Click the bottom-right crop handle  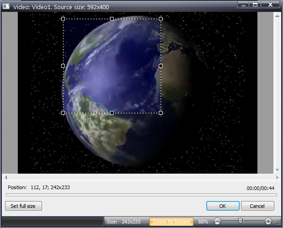[x=161, y=113]
